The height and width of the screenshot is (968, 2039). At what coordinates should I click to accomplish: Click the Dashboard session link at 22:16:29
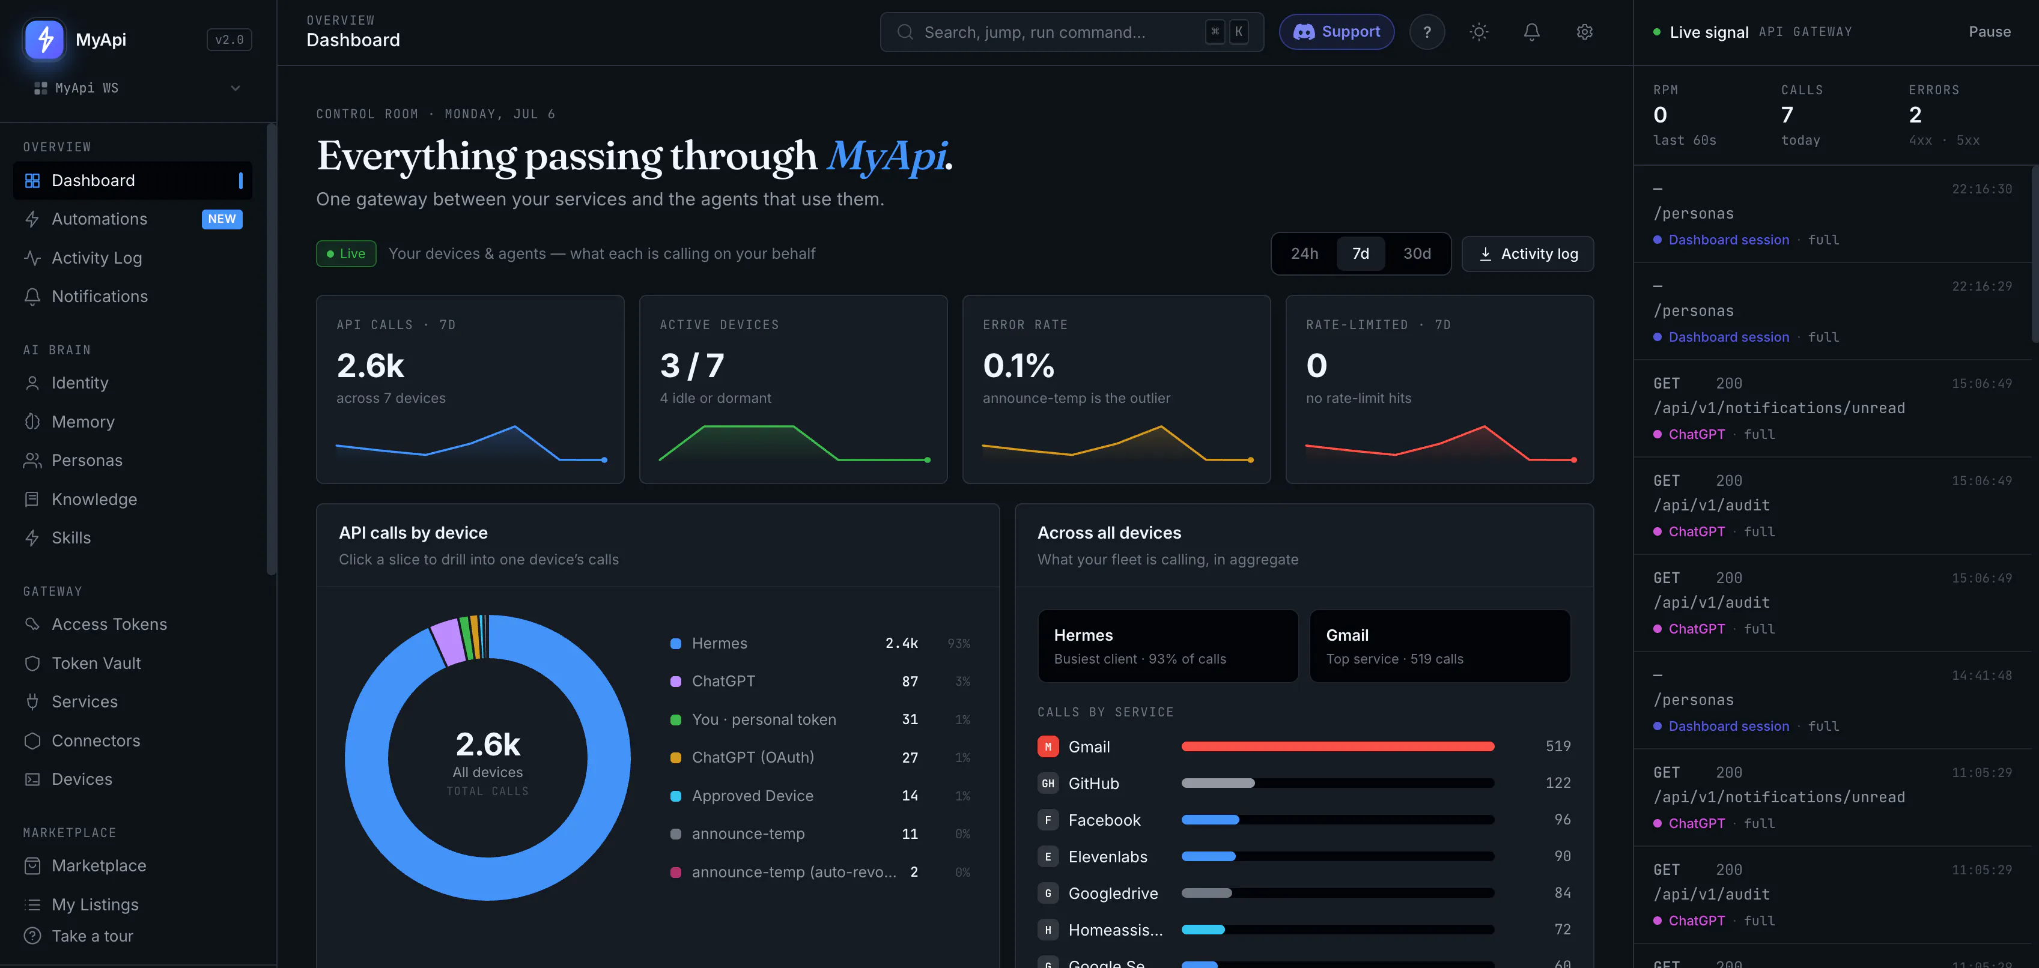tap(1729, 337)
